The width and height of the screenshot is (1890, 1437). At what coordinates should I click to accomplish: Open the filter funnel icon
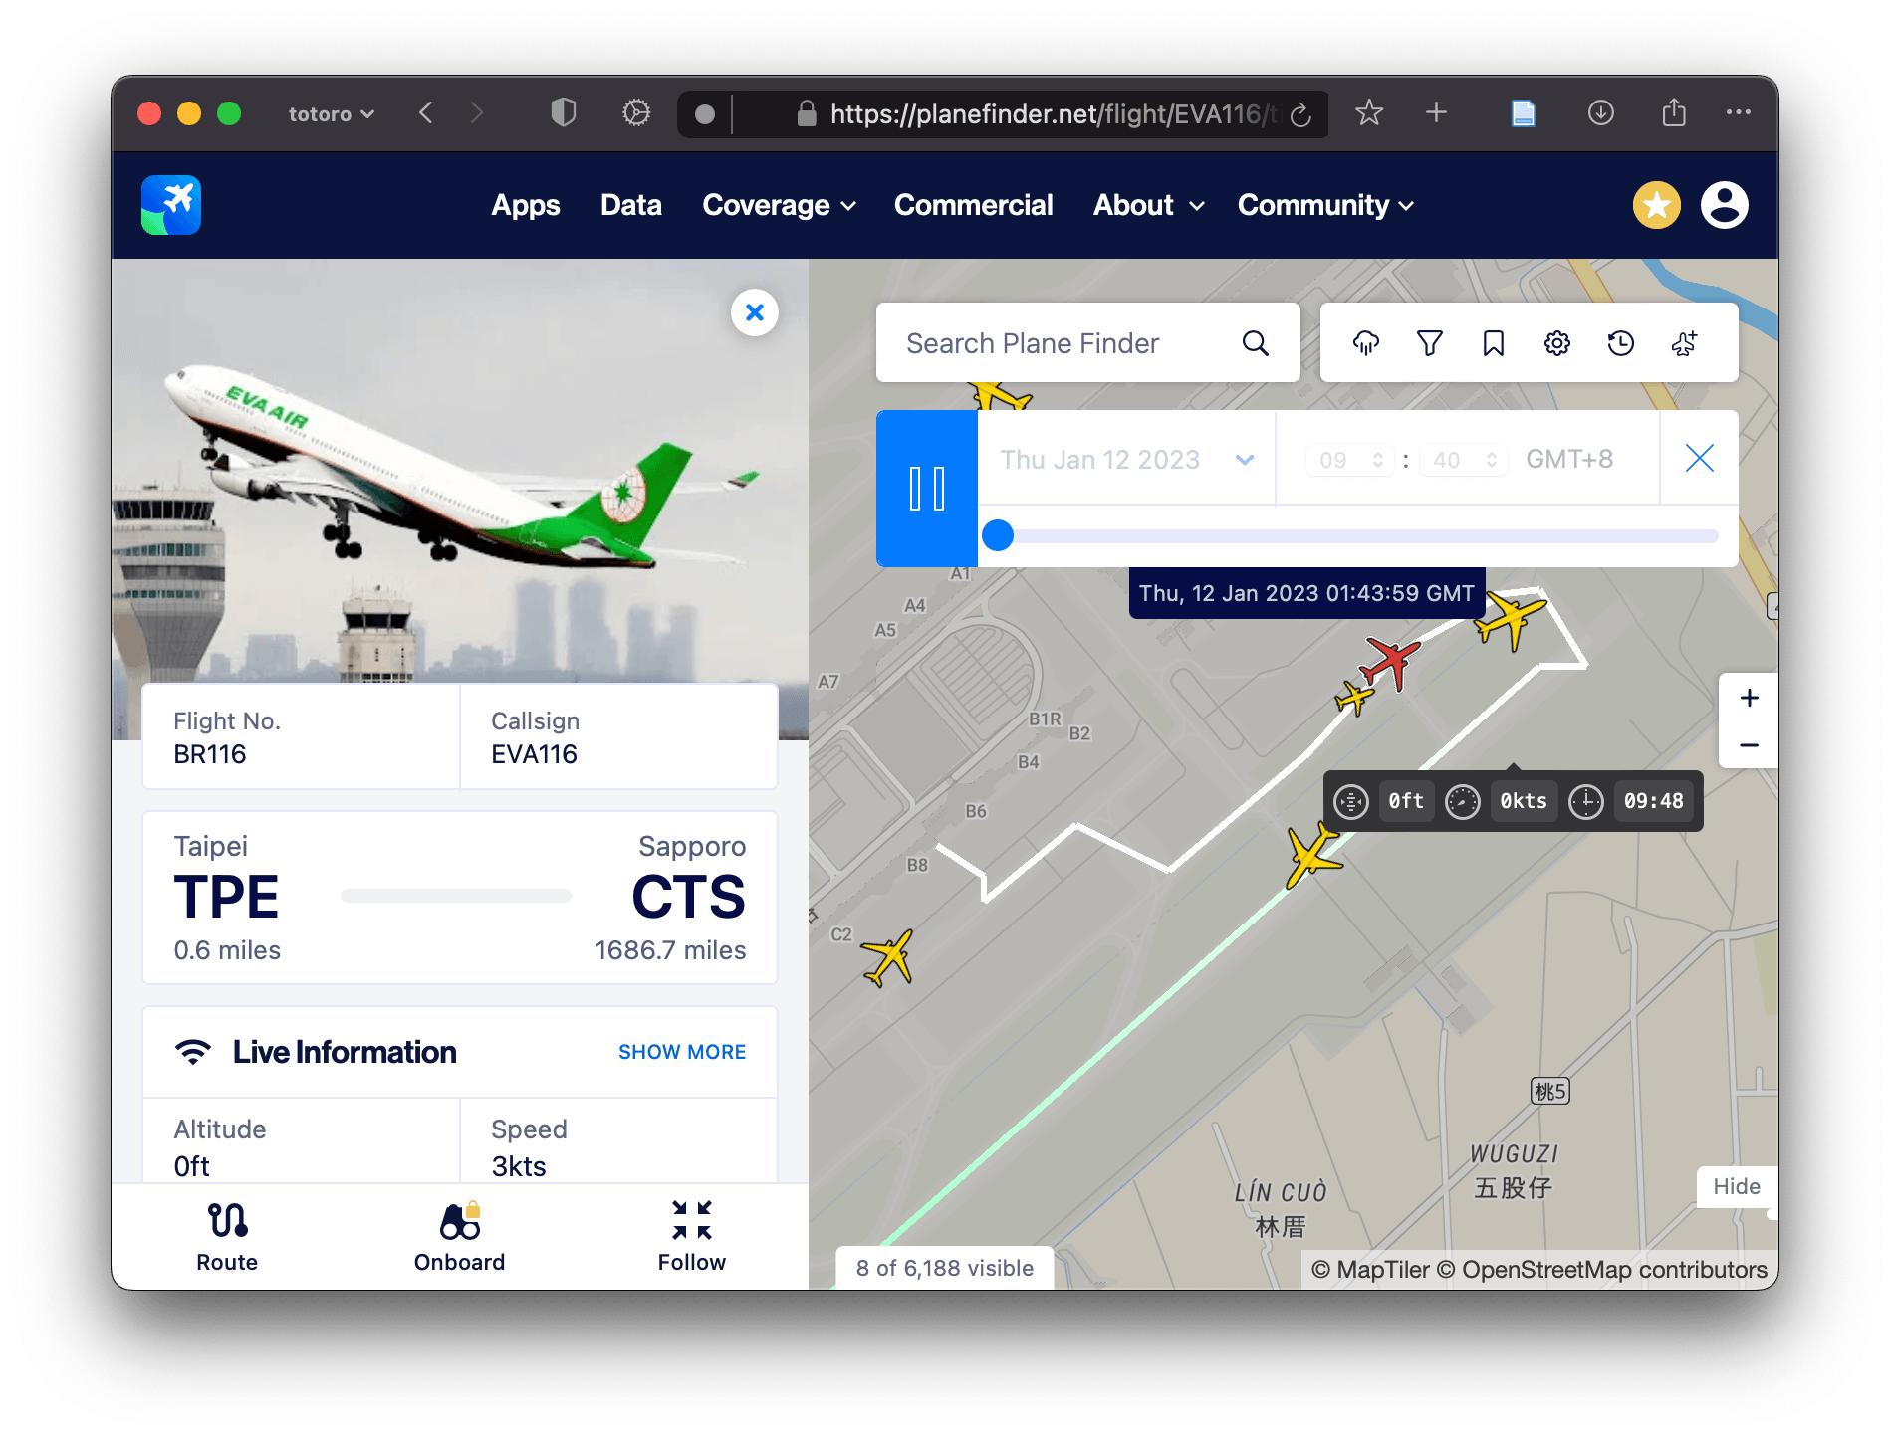click(1430, 343)
